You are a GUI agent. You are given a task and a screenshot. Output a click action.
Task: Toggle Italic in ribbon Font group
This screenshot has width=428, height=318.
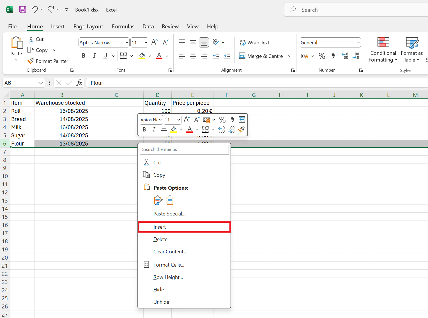[95, 56]
